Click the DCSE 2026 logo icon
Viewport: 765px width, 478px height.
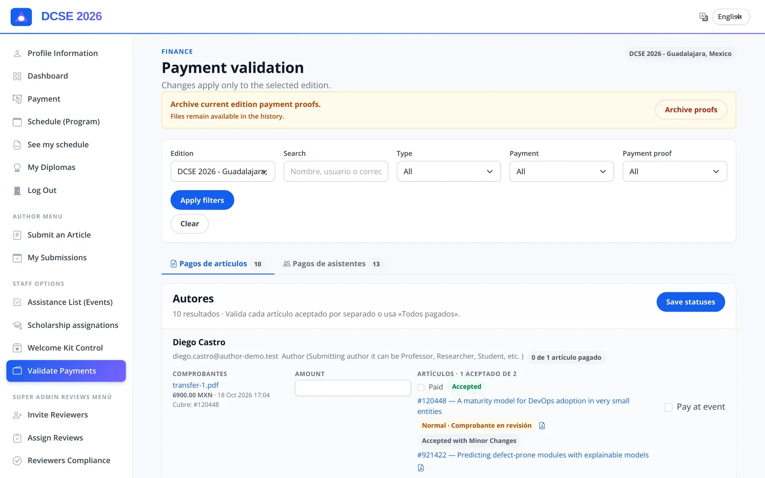[21, 17]
